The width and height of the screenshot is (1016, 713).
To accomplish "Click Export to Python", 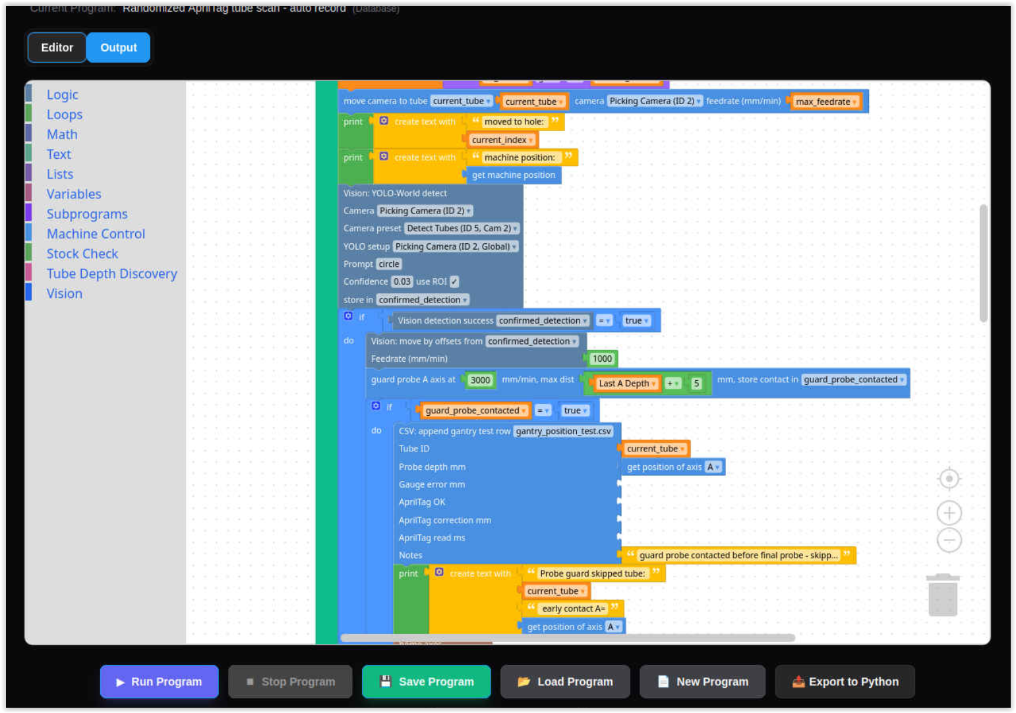I will 845,681.
